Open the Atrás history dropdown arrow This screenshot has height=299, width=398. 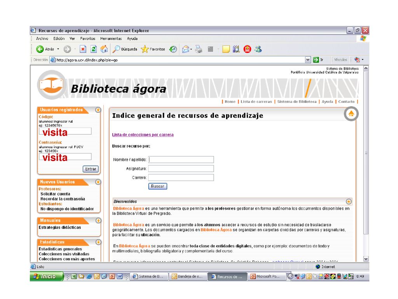[x=58, y=49]
